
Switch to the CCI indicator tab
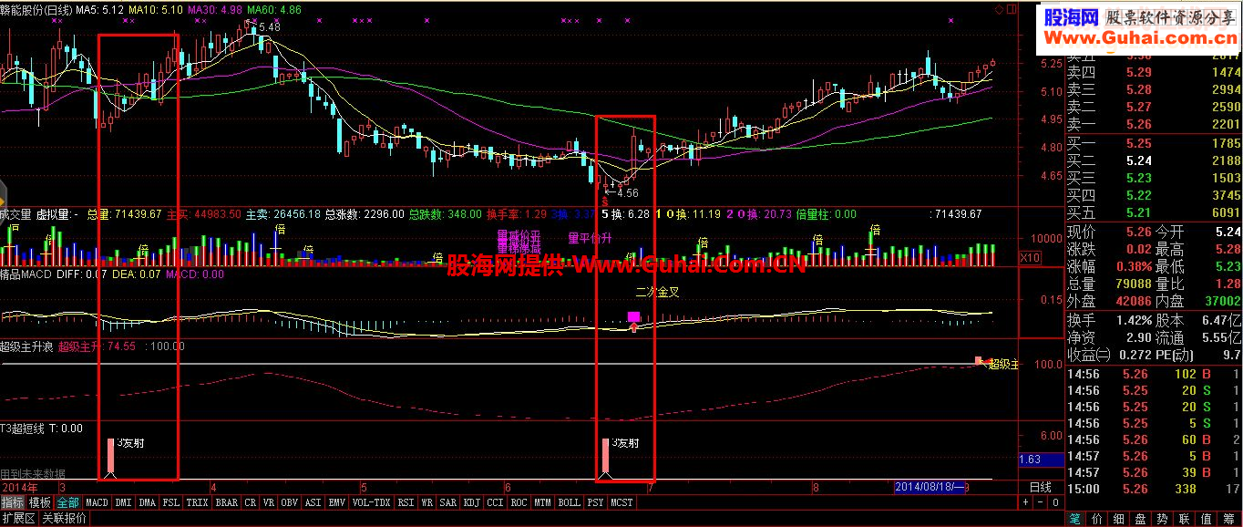pos(495,502)
